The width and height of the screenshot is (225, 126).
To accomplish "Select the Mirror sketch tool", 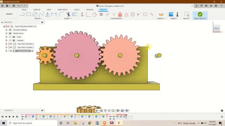I will pos(48,14).
